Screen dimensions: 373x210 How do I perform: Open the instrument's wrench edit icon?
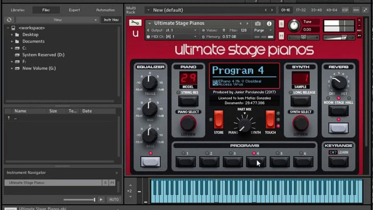135,23
